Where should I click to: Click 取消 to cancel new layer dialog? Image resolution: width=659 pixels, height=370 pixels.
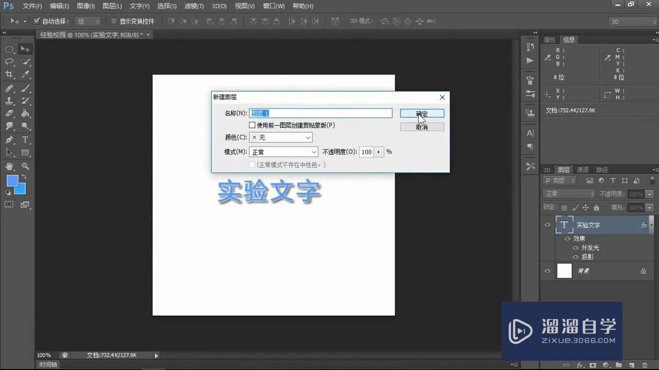pyautogui.click(x=422, y=127)
